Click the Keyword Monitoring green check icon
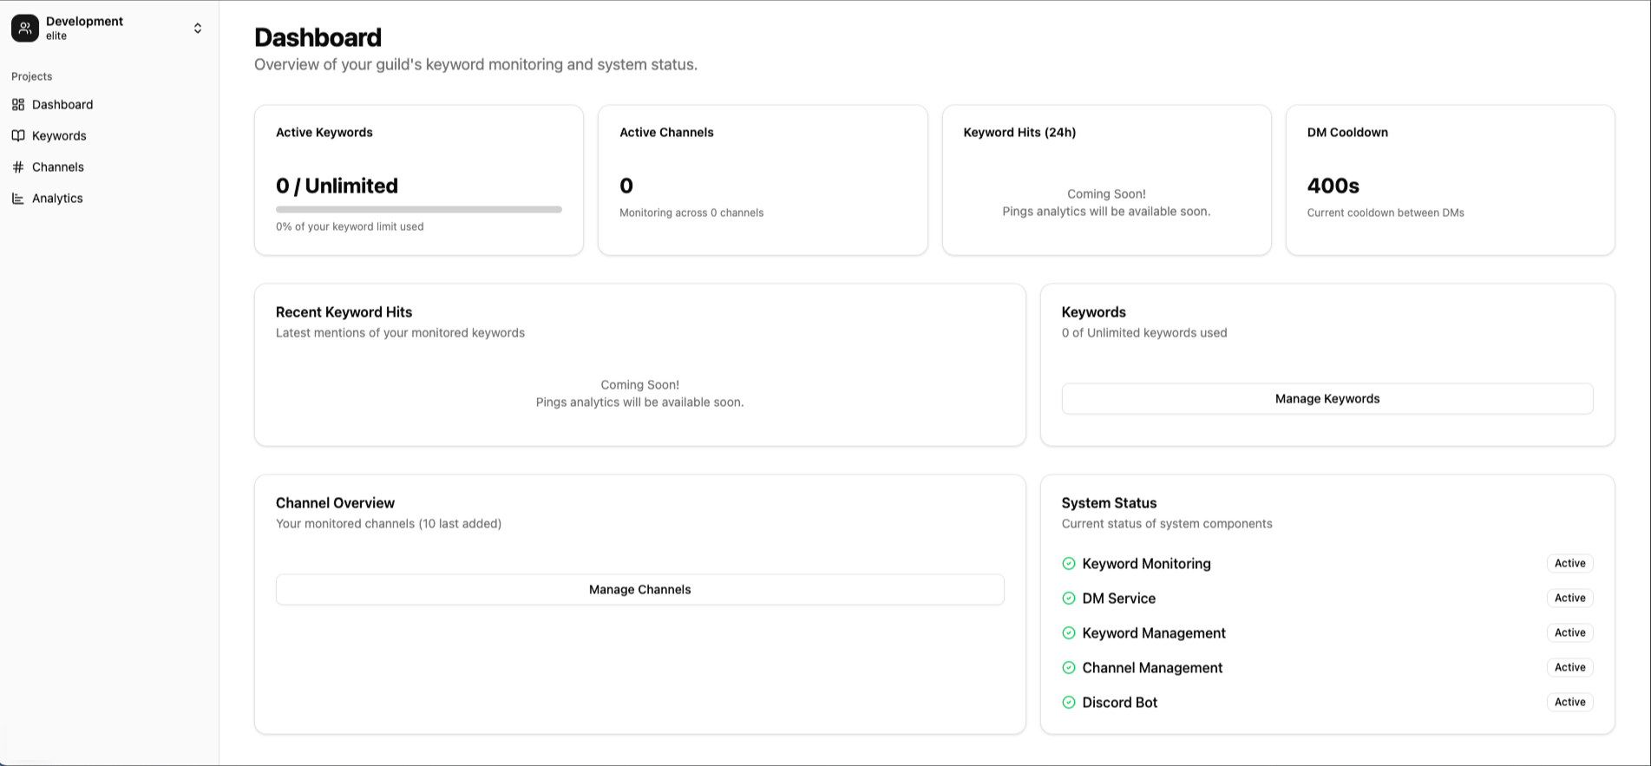The image size is (1651, 766). (1069, 563)
